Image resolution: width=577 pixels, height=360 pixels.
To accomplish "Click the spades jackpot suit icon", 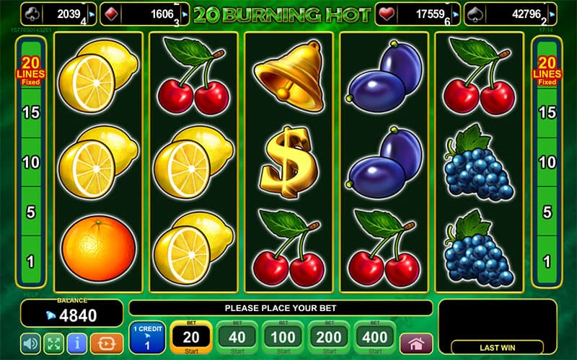I will [x=475, y=14].
